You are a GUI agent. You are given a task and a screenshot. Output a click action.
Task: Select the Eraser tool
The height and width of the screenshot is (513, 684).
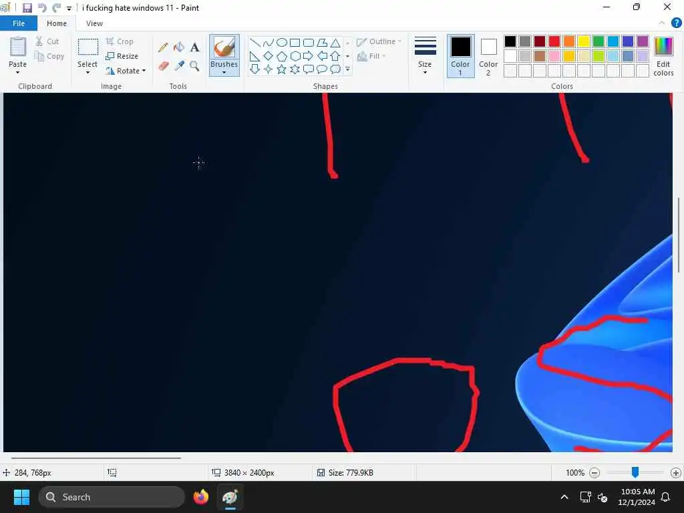coord(163,66)
